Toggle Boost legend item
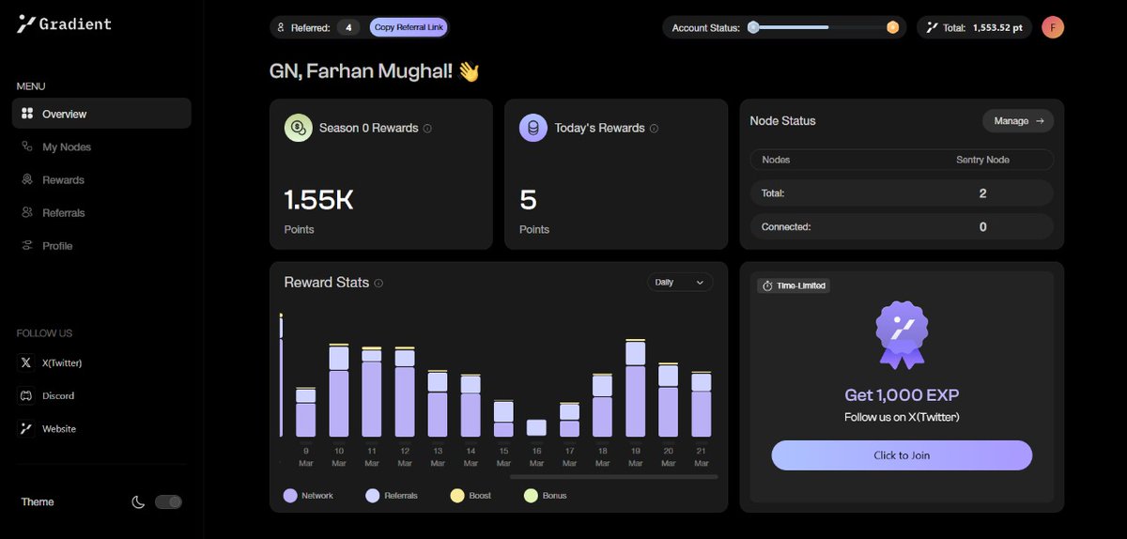This screenshot has width=1127, height=539. pyautogui.click(x=471, y=495)
